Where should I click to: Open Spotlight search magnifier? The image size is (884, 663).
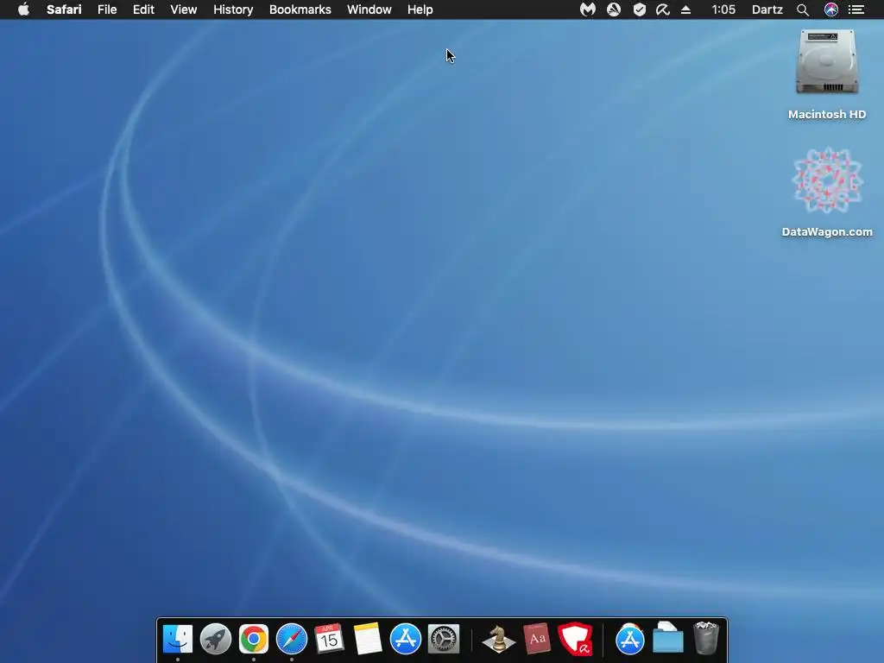tap(803, 9)
